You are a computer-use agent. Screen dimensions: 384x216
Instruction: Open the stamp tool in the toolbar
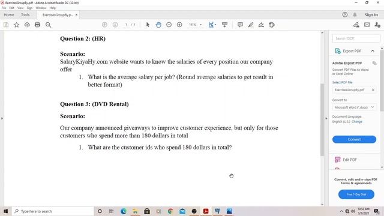(272, 25)
